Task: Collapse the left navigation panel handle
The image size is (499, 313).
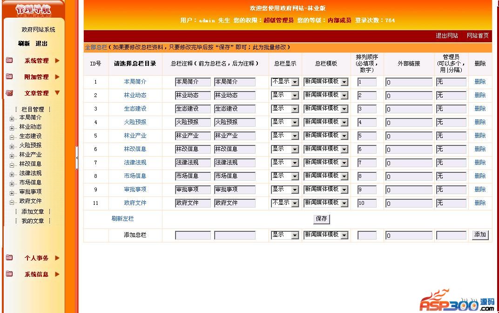Action: click(x=77, y=158)
